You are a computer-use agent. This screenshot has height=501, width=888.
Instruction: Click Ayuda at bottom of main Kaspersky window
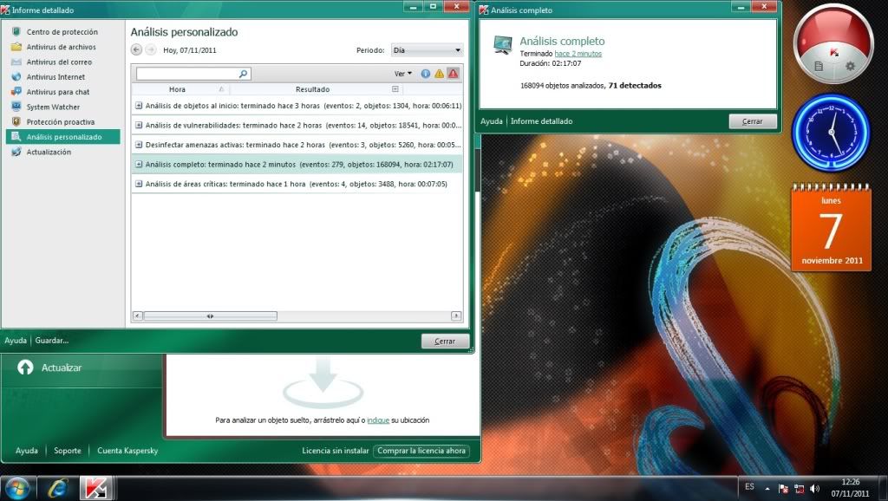(x=27, y=451)
